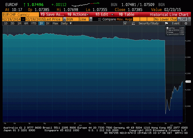This screenshot has height=138, width=193.
Task: Click the start date 02/19/2014 field
Action: pyautogui.click(x=11, y=19)
